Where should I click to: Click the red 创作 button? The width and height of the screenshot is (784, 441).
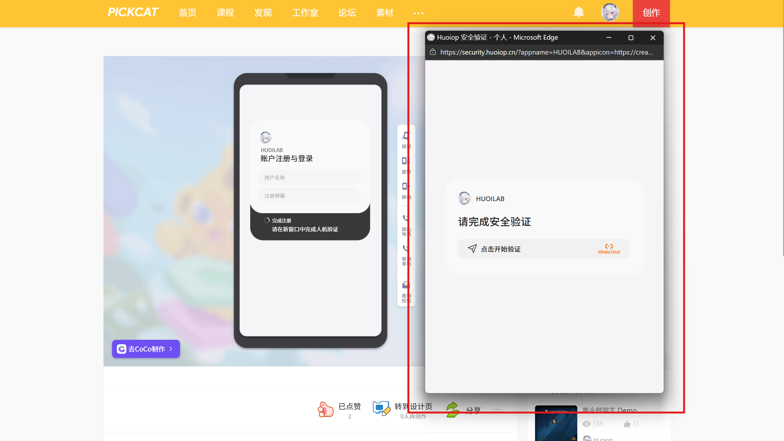651,13
